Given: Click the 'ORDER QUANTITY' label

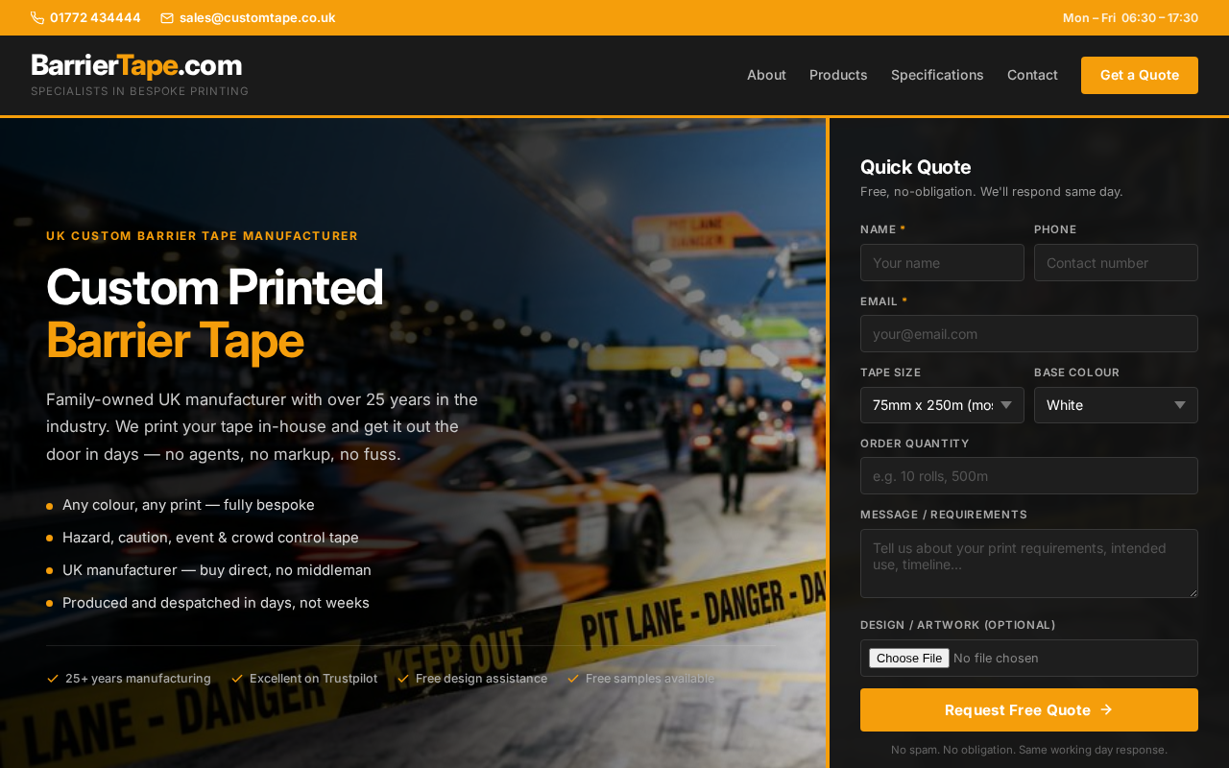Looking at the screenshot, I should pyautogui.click(x=915, y=444).
